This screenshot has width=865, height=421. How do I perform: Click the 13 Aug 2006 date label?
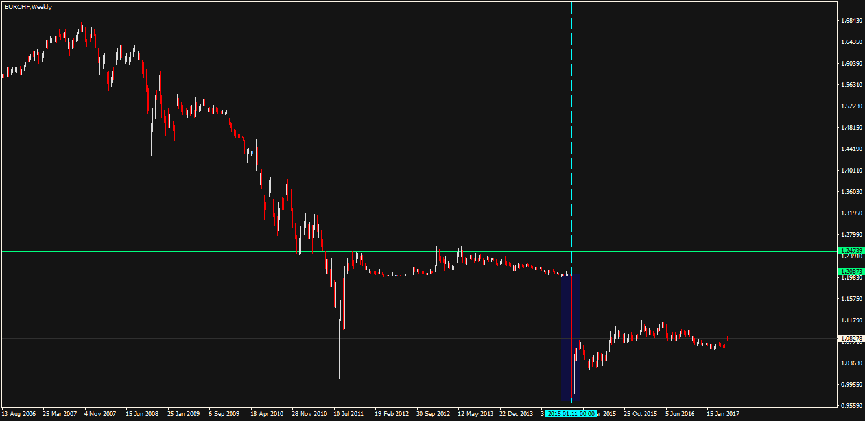pos(19,413)
